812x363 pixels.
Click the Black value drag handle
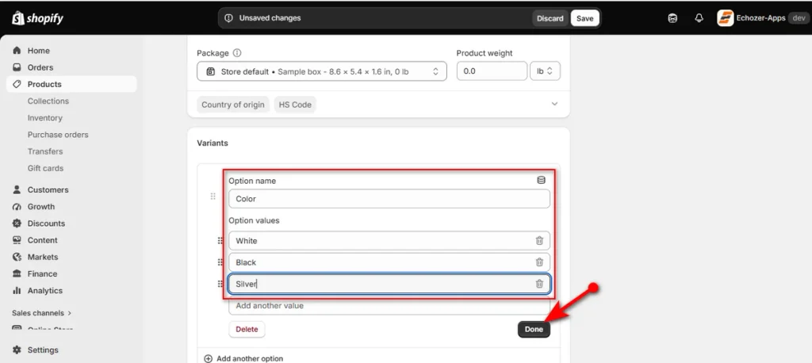pos(220,262)
